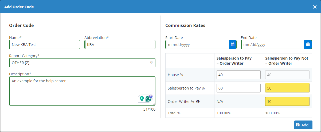Click the Start Date text input
Screen dimensions: 321x132
point(197,45)
